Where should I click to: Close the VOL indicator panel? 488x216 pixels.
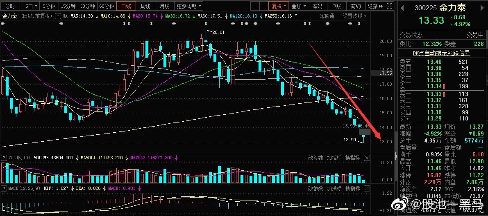[x=367, y=158]
